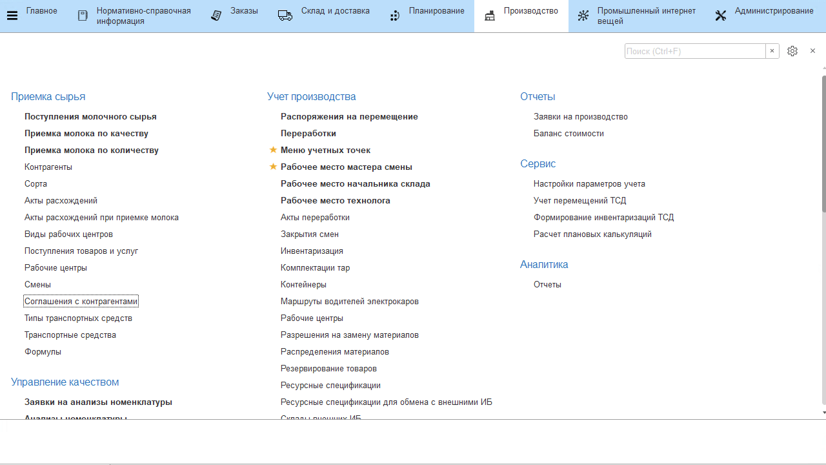Click the settings gear icon near search
The width and height of the screenshot is (826, 465).
[x=792, y=51]
